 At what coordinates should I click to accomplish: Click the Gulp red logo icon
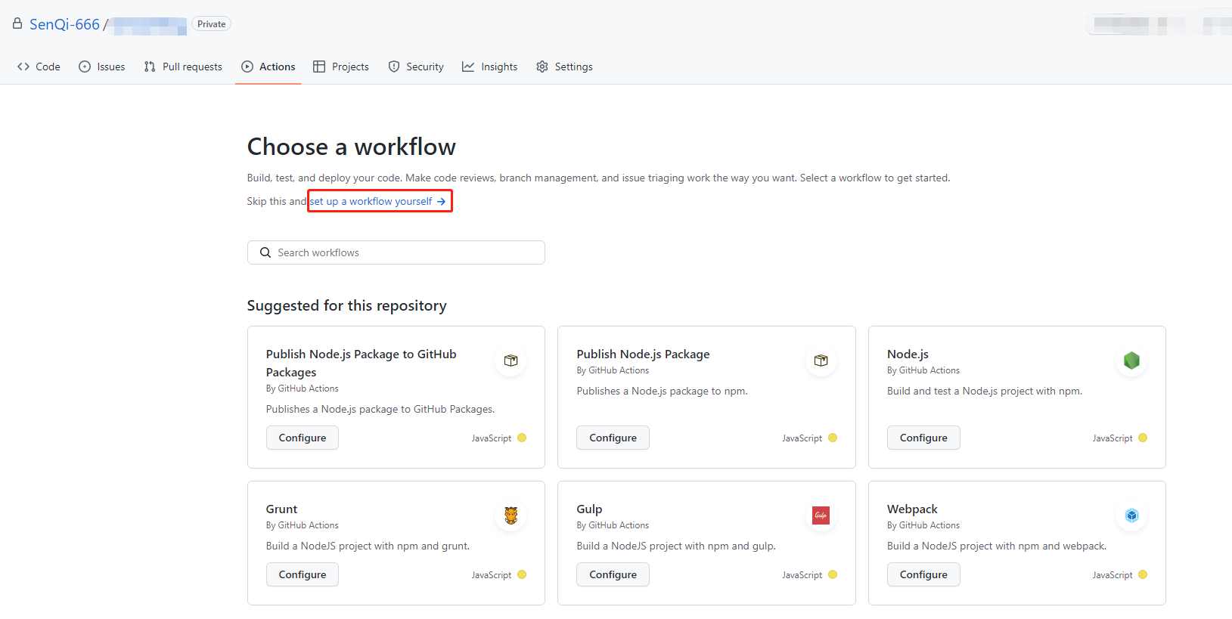point(821,515)
